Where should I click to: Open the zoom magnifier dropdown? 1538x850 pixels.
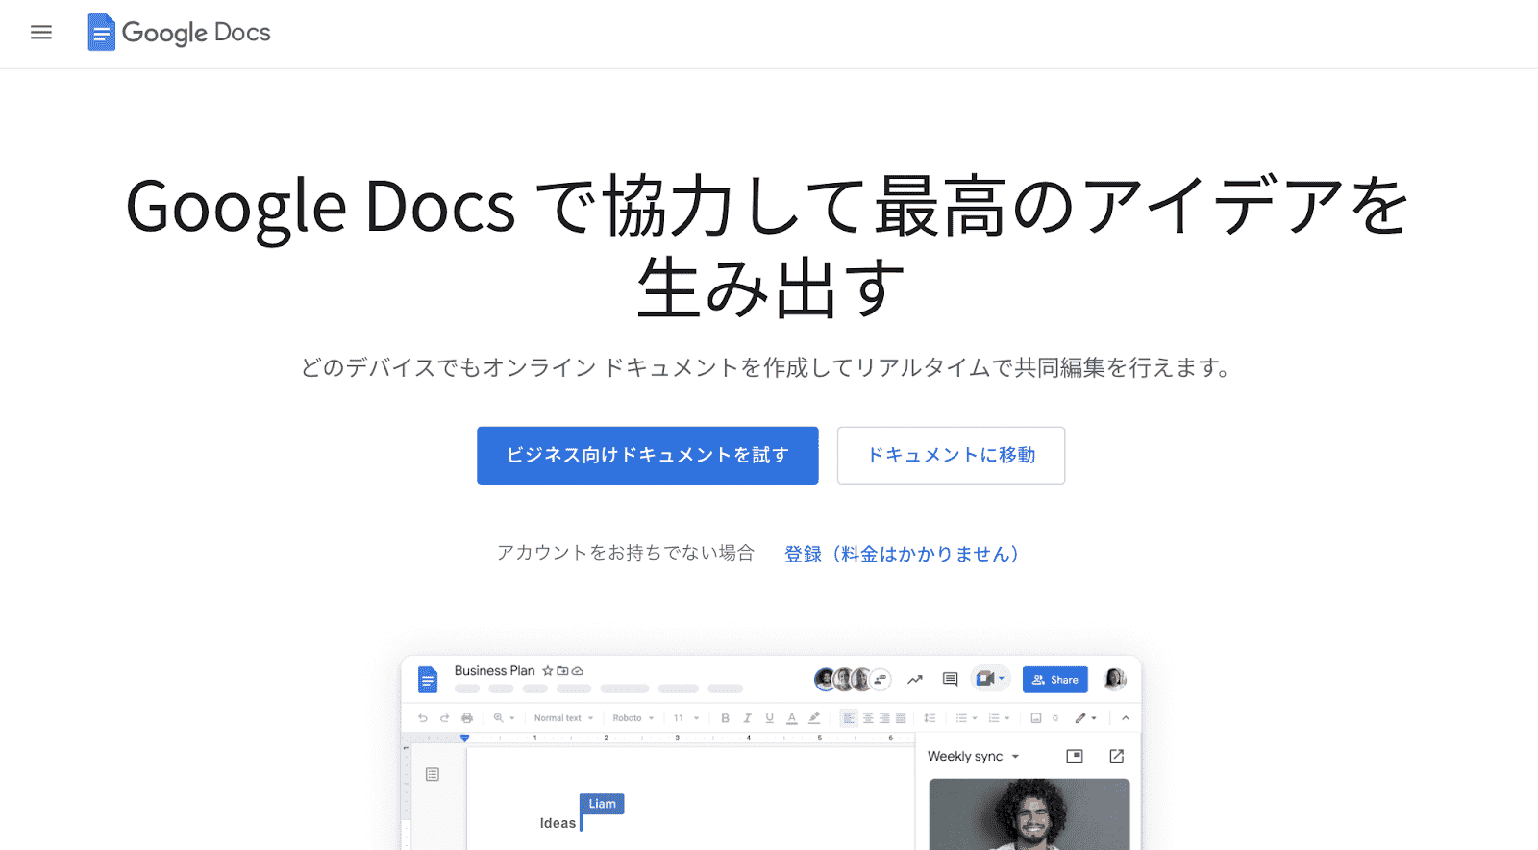505,718
